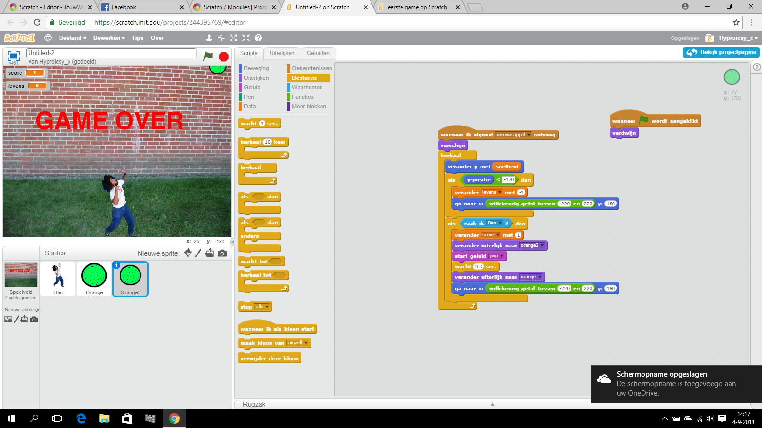Open the language globe menu
Image resolution: width=762 pixels, height=428 pixels.
[48, 38]
